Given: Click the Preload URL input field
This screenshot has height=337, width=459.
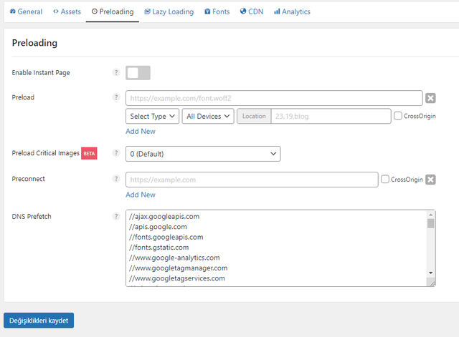Looking at the screenshot, I should pos(274,98).
